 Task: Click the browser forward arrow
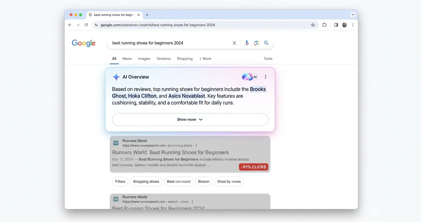tap(78, 25)
